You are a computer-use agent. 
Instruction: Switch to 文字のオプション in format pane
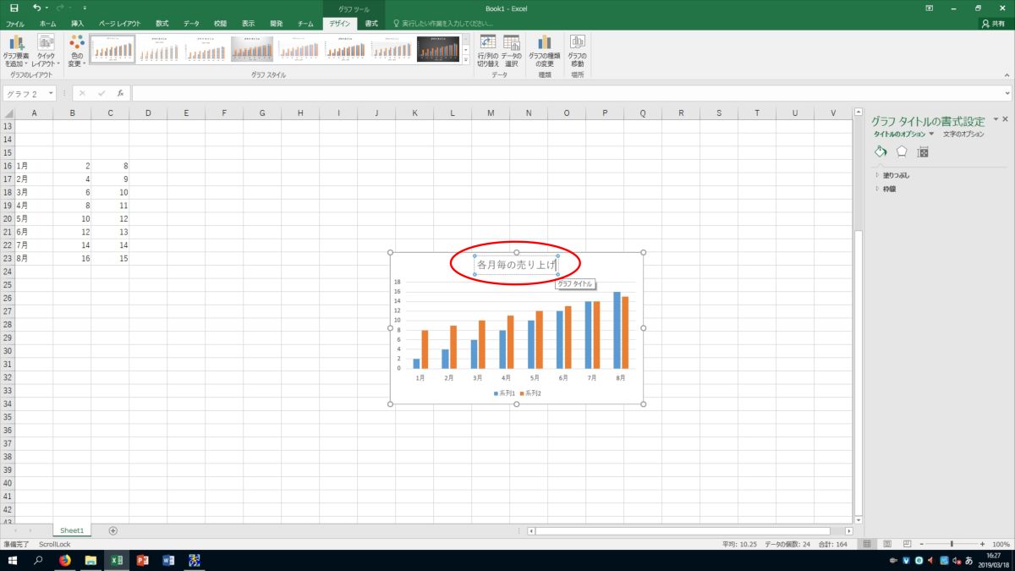click(x=963, y=134)
